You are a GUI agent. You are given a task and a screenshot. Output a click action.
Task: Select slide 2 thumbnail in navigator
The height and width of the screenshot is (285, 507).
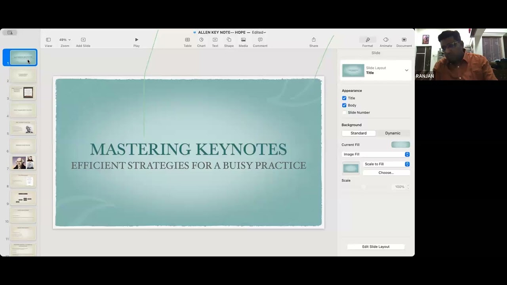tap(23, 75)
